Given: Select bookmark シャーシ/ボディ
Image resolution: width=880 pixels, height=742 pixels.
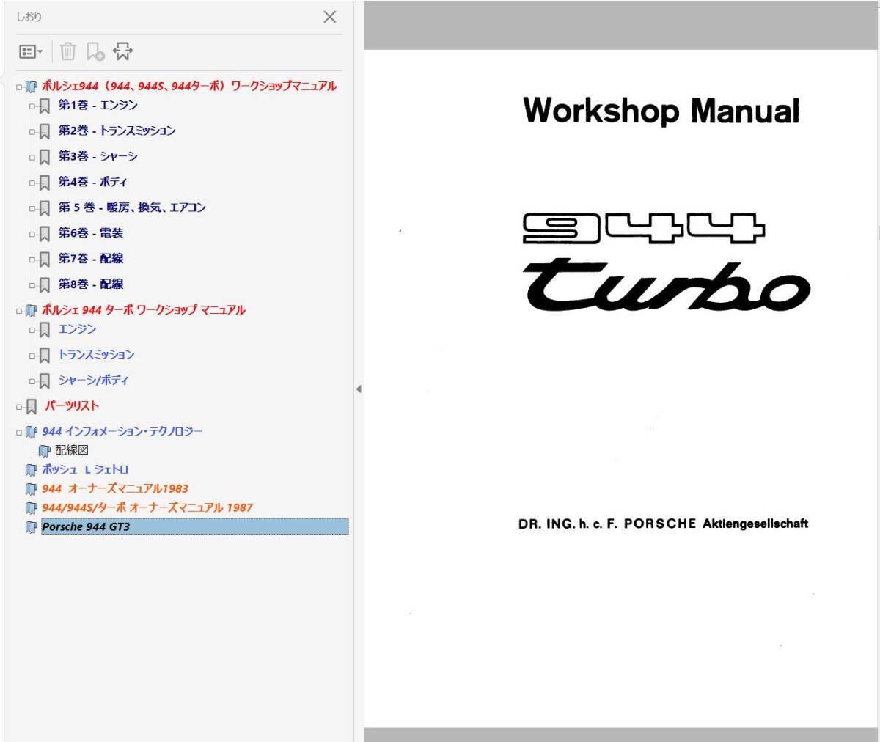Looking at the screenshot, I should coord(94,380).
